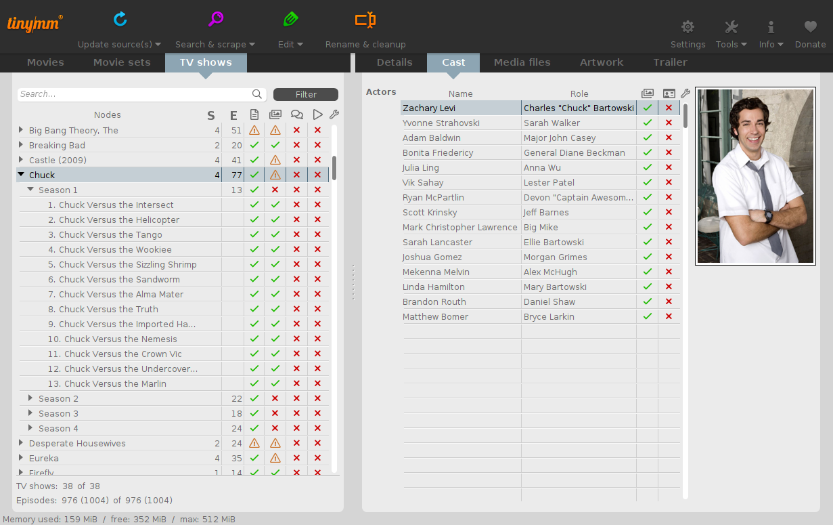Image resolution: width=833 pixels, height=525 pixels.
Task: Click the memory used status bar text
Action: point(119,519)
